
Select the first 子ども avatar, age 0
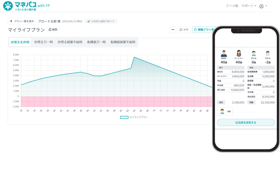pyautogui.click(x=253, y=54)
